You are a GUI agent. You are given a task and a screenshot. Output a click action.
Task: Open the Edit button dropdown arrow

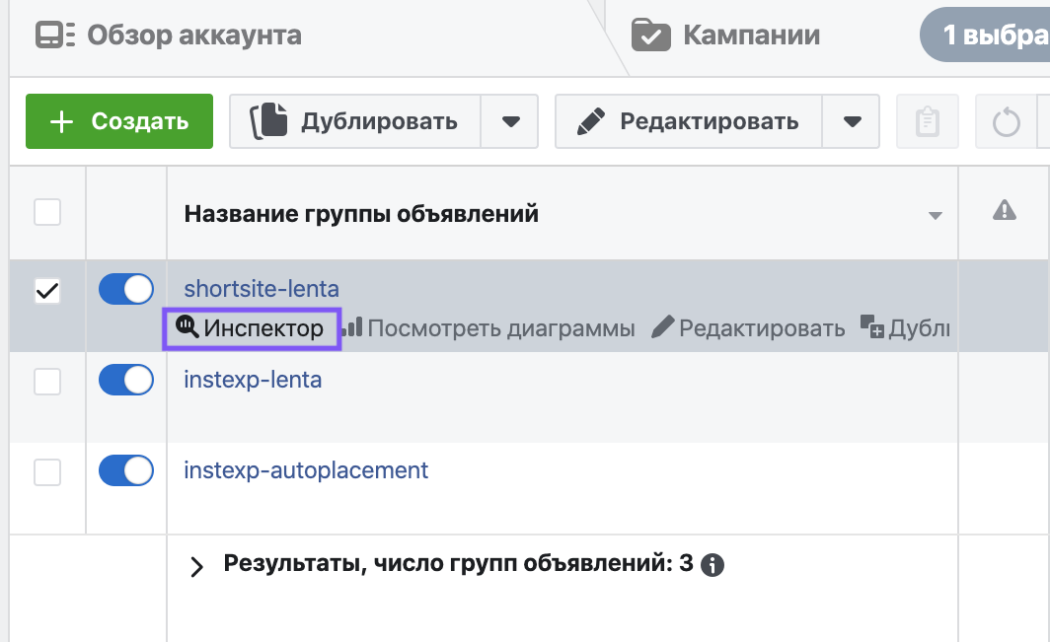852,122
